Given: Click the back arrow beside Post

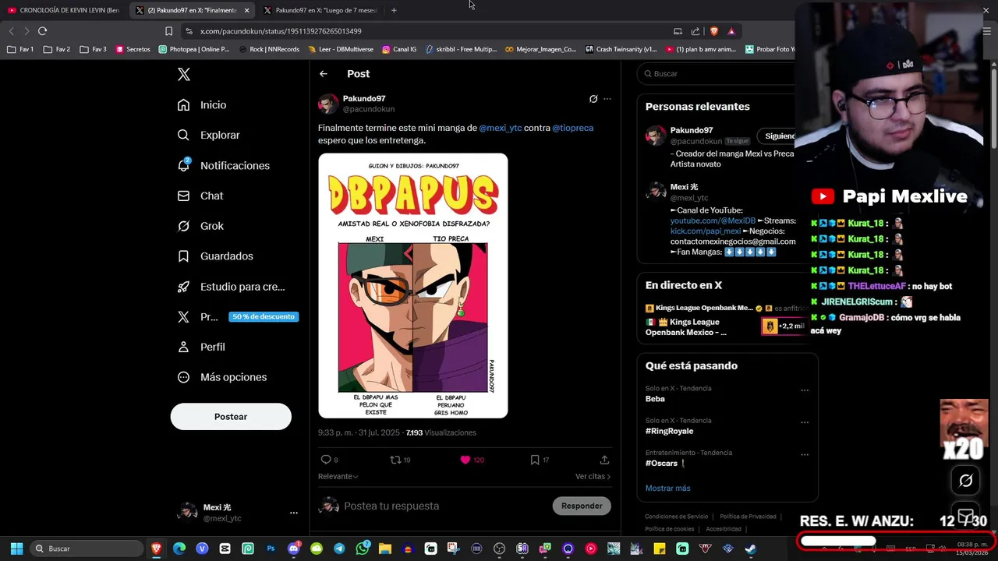Looking at the screenshot, I should pyautogui.click(x=324, y=74).
